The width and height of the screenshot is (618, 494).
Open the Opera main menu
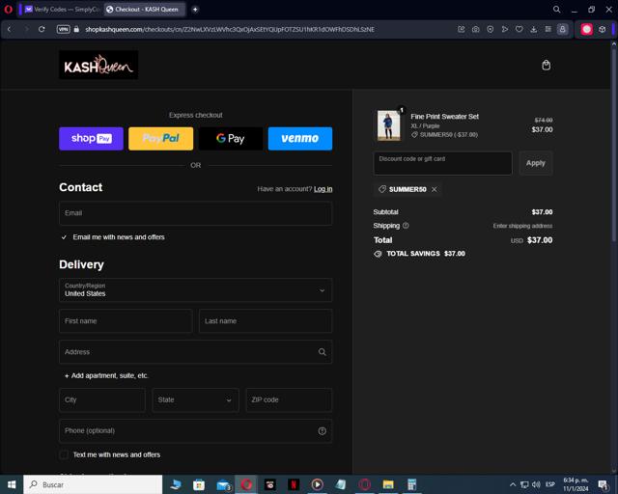click(9, 9)
